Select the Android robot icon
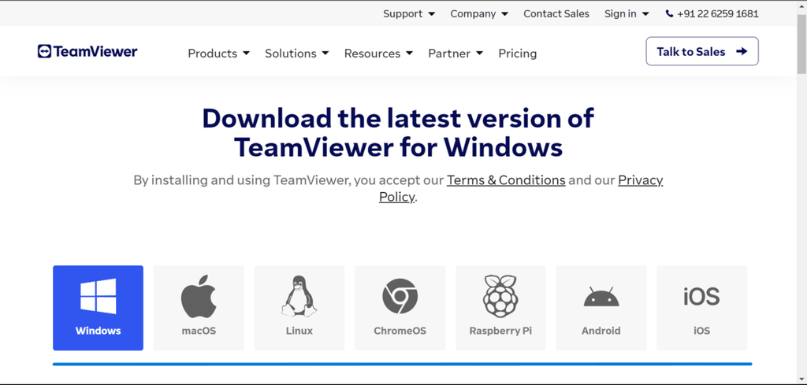The image size is (807, 385). tap(601, 297)
